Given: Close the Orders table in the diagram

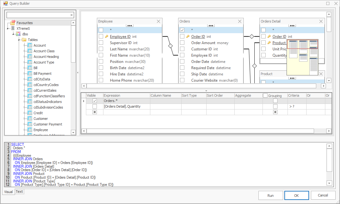Looking at the screenshot, I should tap(240, 21).
